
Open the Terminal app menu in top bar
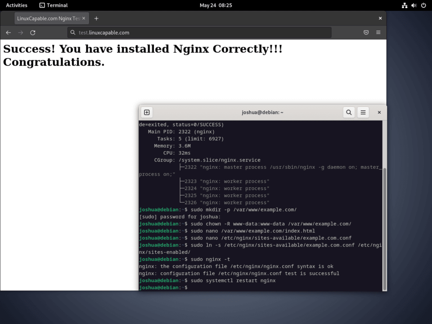(x=53, y=5)
